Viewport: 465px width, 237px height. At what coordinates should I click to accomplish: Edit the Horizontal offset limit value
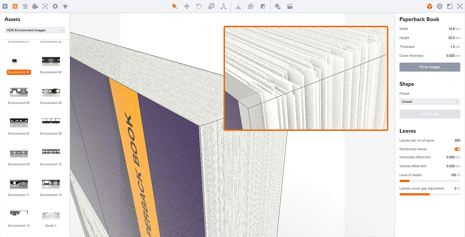[451, 157]
